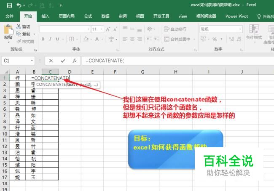Click 合并后居中 merge and center
Viewport: 274px width, 191px height.
coord(177,39)
